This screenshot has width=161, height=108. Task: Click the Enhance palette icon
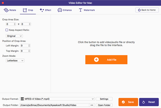click(60, 10)
